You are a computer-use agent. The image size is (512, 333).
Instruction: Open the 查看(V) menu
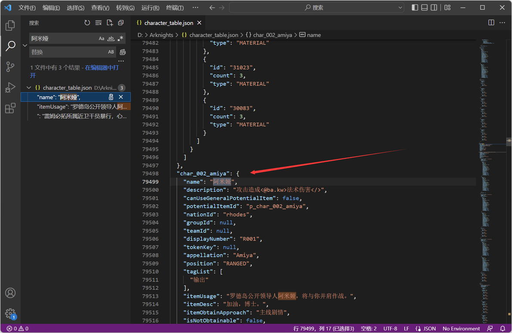(100, 7)
